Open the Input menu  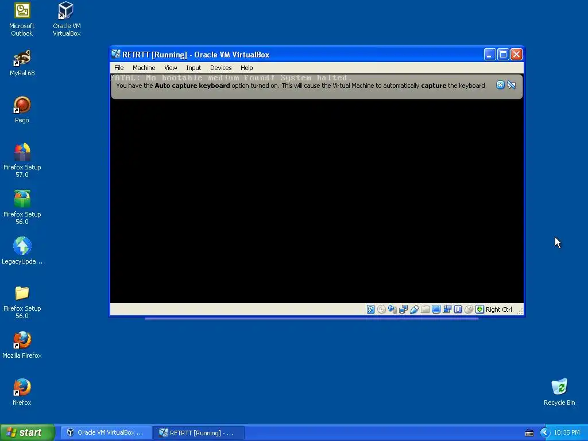194,68
